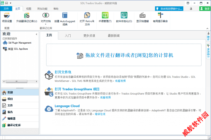The image size is (211, 140).
Task: Click the navigation pane splitter grip
Action: (x=20, y=88)
